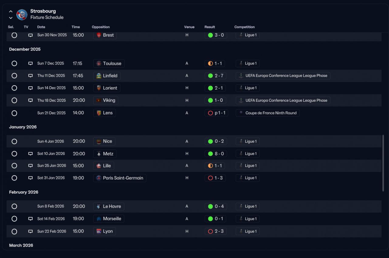This screenshot has height=258, width=389.
Task: Select the radio button for the Le Havre fixture
Action: click(x=14, y=206)
